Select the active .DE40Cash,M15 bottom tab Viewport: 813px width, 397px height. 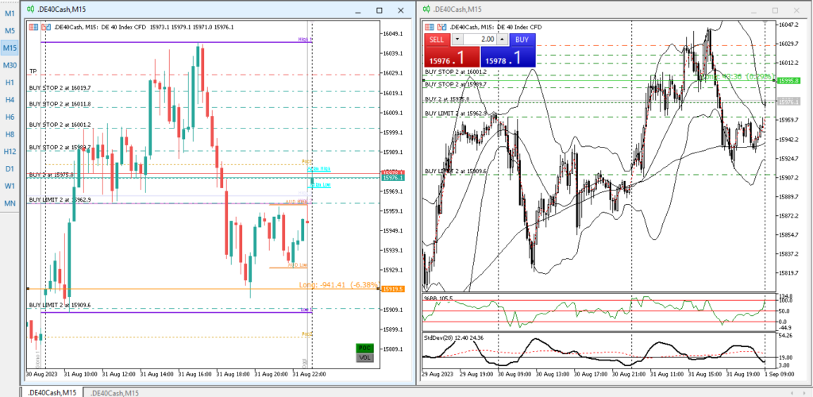click(x=52, y=393)
